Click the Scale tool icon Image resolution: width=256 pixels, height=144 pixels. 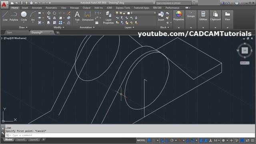coord(54,23)
